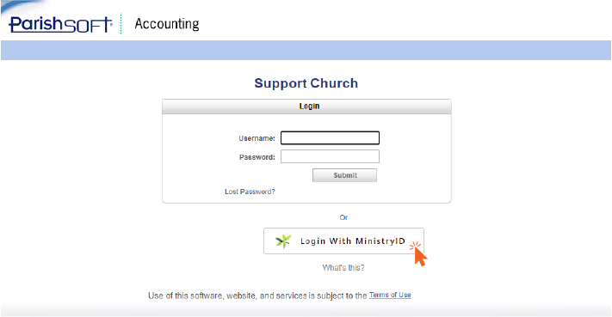The height and width of the screenshot is (317, 612).
Task: Click the Username label
Action: pyautogui.click(x=257, y=138)
